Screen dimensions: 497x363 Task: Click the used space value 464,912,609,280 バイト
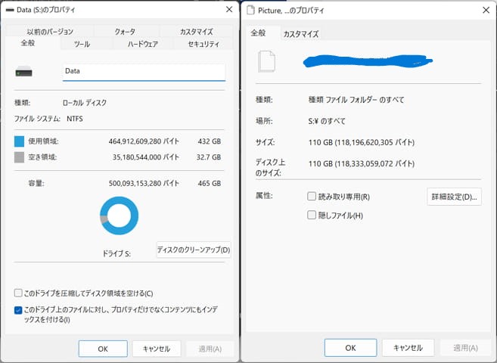point(144,141)
